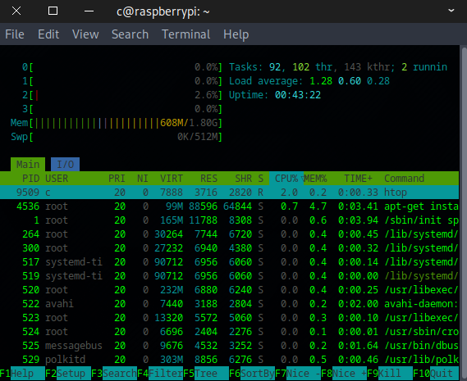Click the F8 Nice + function button

[344, 374]
